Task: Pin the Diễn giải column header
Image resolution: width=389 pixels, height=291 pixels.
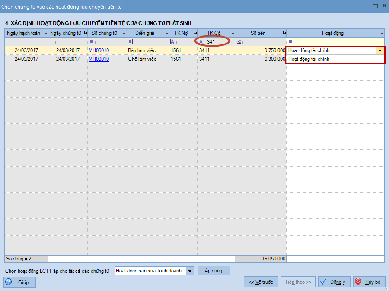Action: (x=166, y=33)
